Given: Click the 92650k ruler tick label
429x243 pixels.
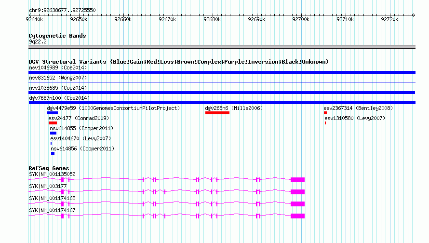Looking at the screenshot, I should tap(79, 19).
